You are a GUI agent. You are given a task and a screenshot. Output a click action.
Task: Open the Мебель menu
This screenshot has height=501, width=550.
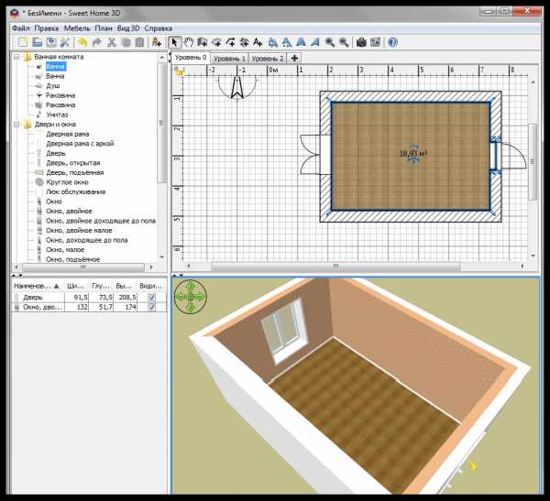point(77,28)
